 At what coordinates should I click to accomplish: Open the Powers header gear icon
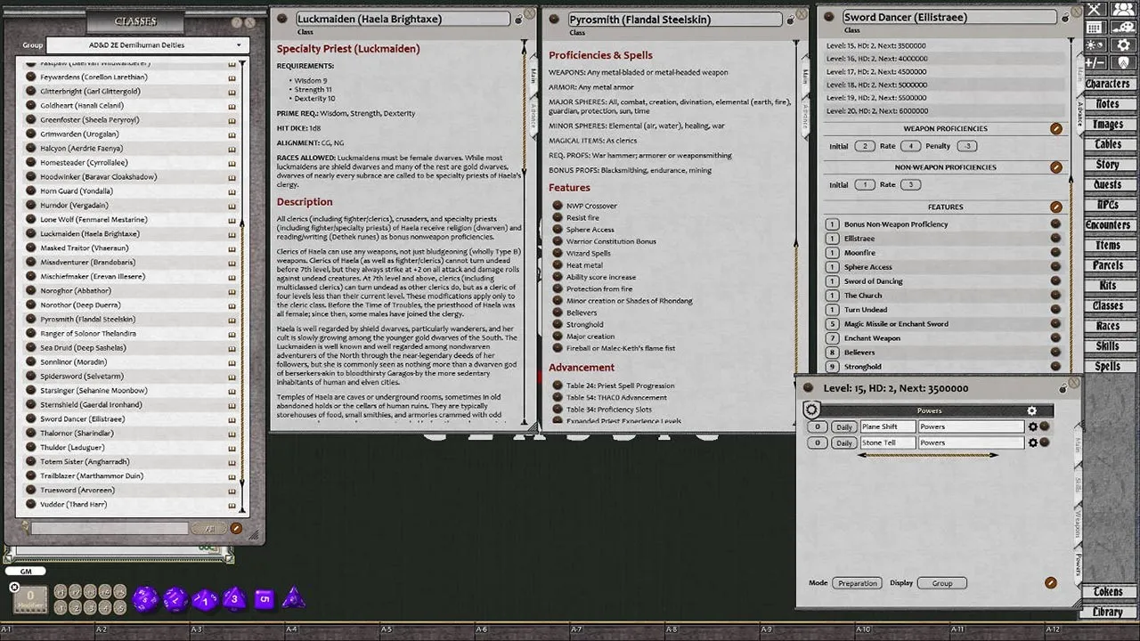pos(1031,410)
